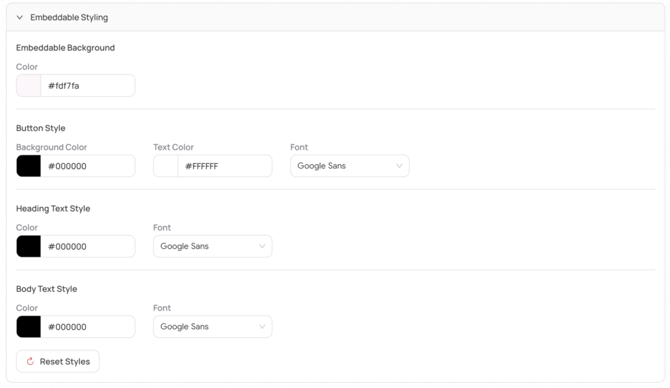670x388 pixels.
Task: Click the #FFFFFF Text Color hex field
Action: pos(224,166)
